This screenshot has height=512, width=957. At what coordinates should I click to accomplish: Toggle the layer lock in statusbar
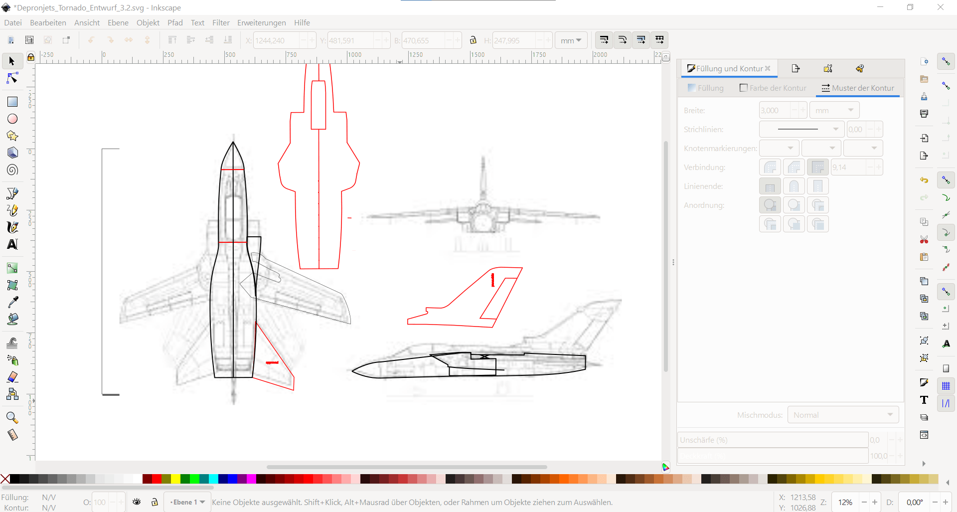click(155, 502)
